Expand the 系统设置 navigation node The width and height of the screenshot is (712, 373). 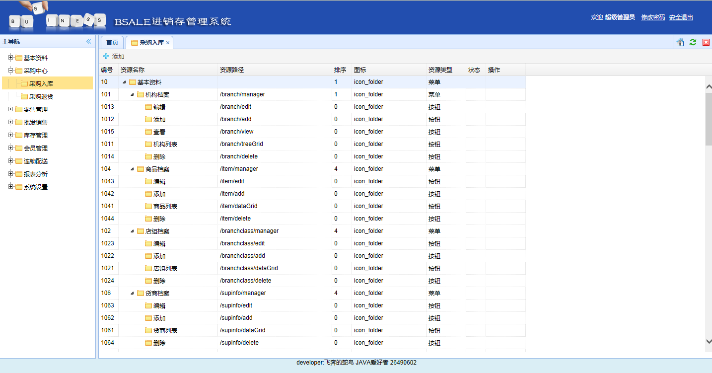(10, 187)
